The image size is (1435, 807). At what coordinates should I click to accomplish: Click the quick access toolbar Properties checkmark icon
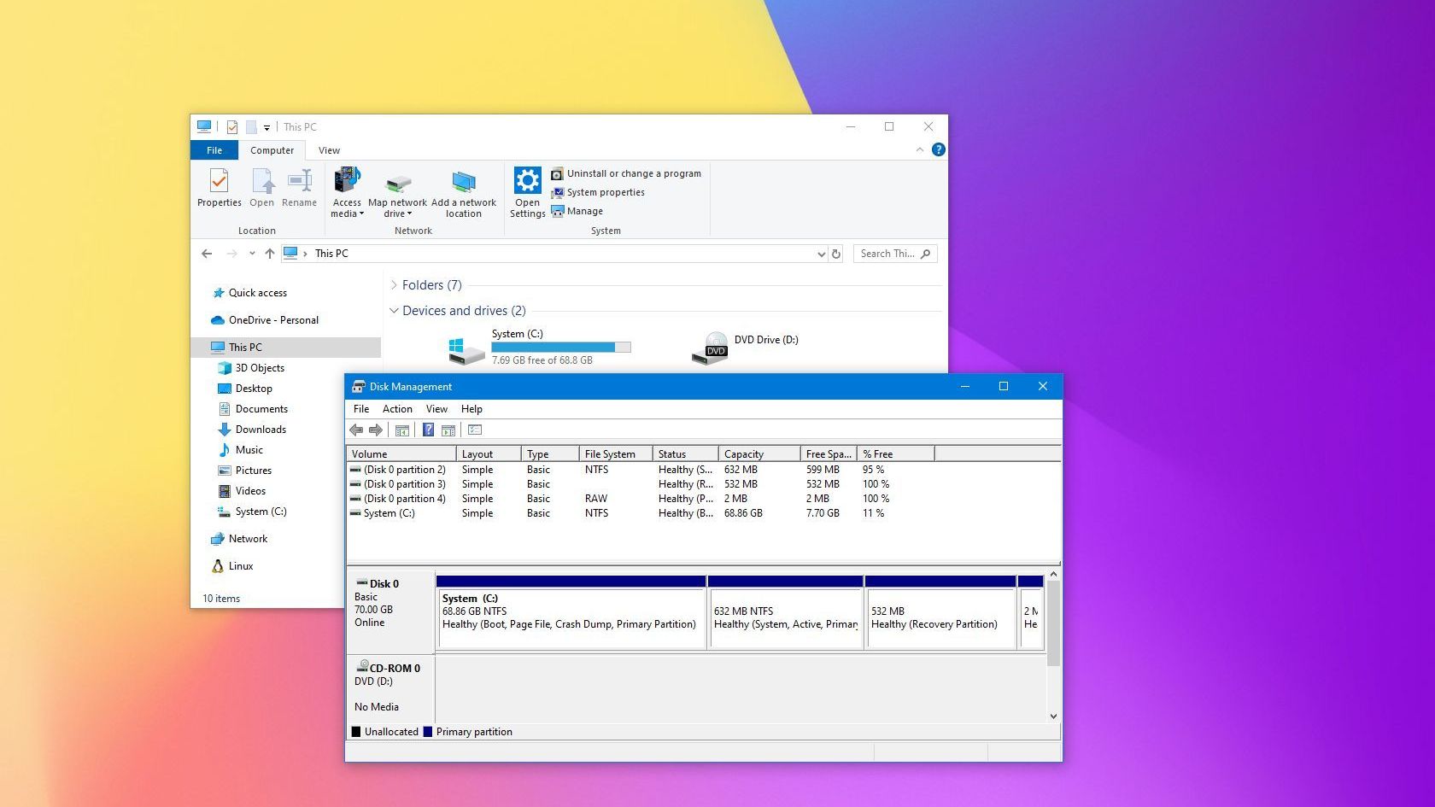[x=231, y=127]
